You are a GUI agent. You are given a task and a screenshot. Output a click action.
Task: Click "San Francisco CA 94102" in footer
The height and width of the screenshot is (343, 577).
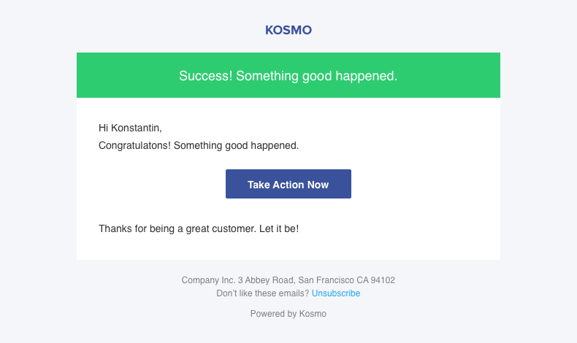tap(346, 280)
